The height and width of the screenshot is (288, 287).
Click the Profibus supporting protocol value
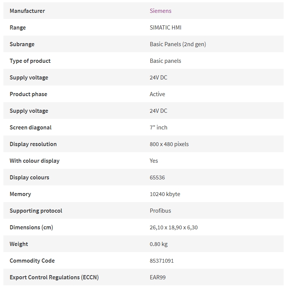pos(160,211)
